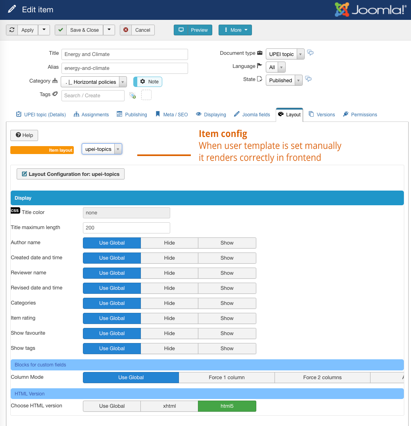Click the comment icon beside State
The image size is (411, 426).
tap(308, 79)
